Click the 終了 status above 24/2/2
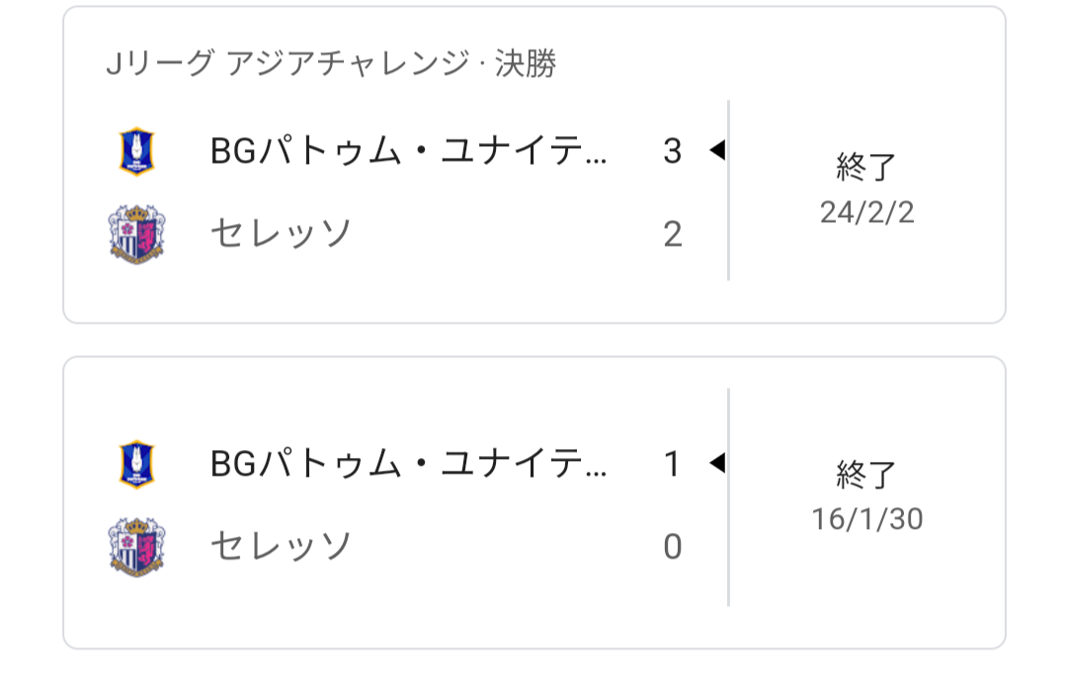 [866, 167]
